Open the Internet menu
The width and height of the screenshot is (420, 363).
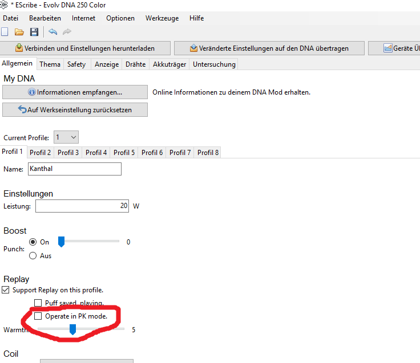[83, 18]
